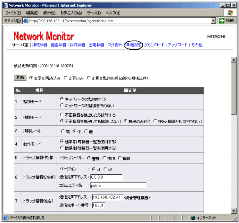Click the page scrollbar down arrow
This screenshot has height=223, width=239.
(x=234, y=211)
